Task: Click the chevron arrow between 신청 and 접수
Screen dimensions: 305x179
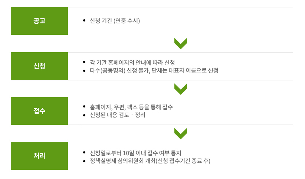Action: click(181, 89)
